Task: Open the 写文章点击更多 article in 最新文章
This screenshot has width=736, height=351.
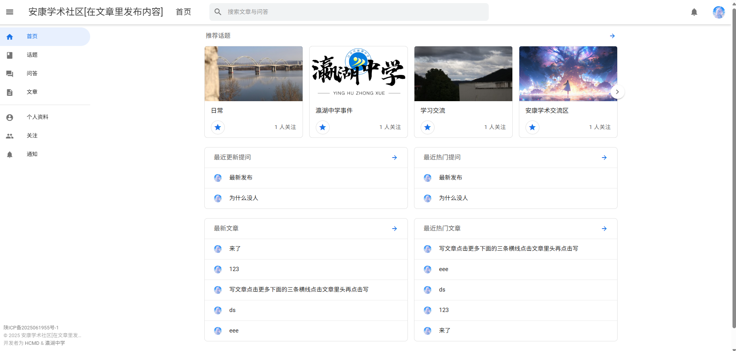Action: pos(306,290)
